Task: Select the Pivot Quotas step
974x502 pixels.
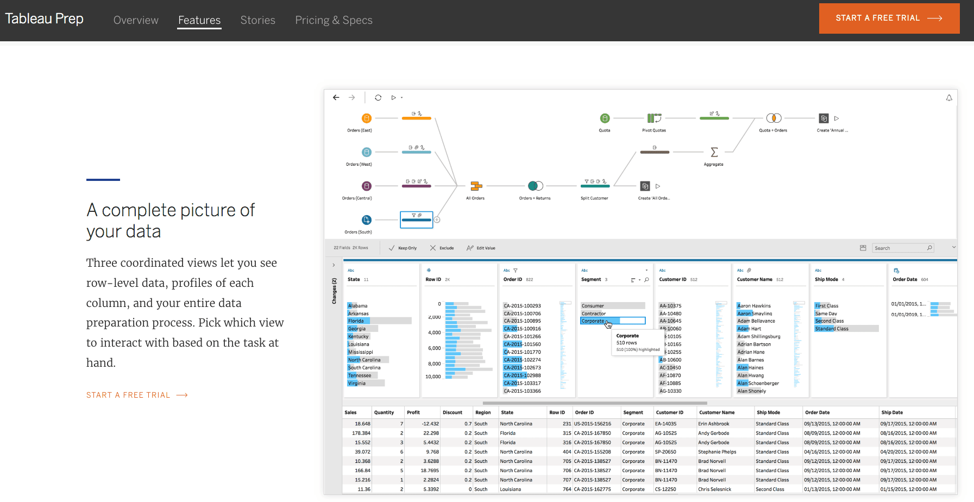Action: pyautogui.click(x=654, y=118)
